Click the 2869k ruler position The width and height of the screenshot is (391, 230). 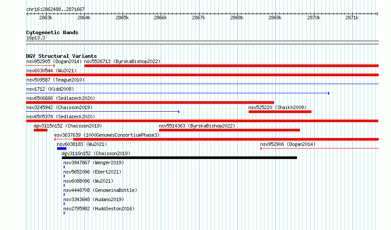[x=275, y=18]
